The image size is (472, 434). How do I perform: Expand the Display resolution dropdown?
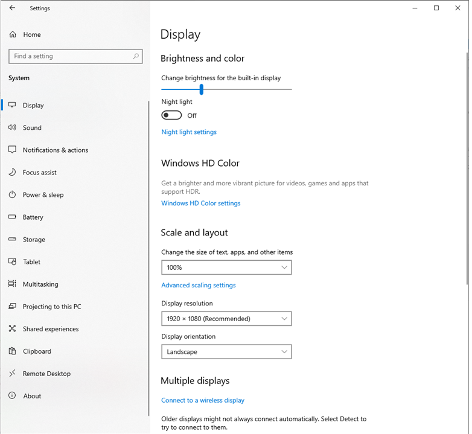(x=226, y=319)
